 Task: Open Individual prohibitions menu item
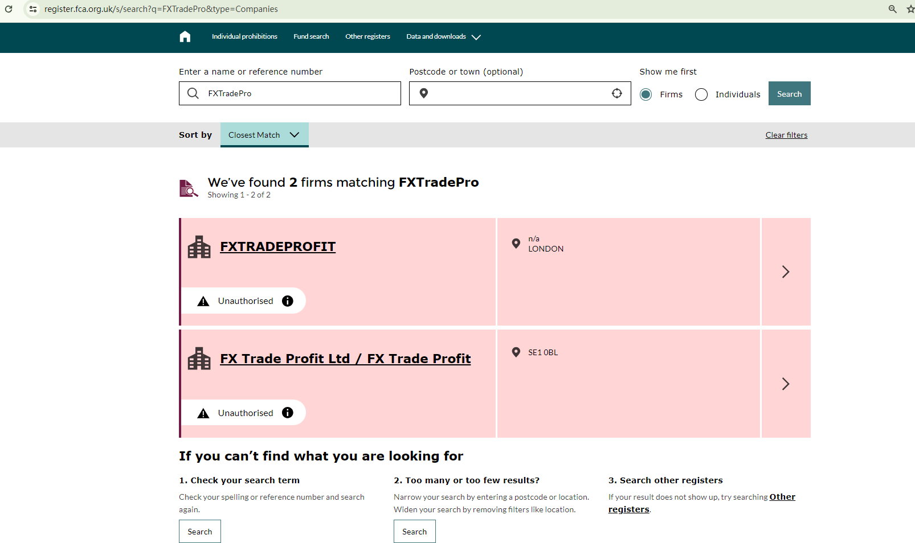(x=244, y=36)
